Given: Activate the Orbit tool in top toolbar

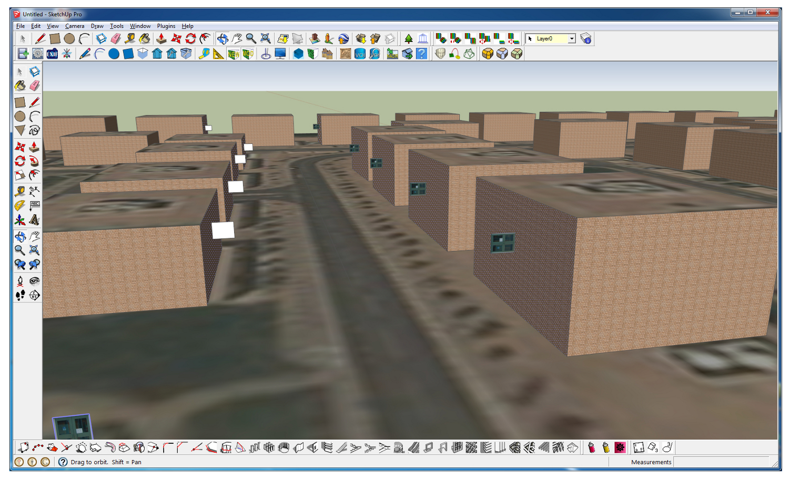Looking at the screenshot, I should (222, 39).
